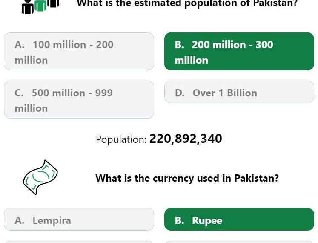The height and width of the screenshot is (243, 318).
Task: Click the currency used in Pakistan question
Action: click(x=187, y=178)
